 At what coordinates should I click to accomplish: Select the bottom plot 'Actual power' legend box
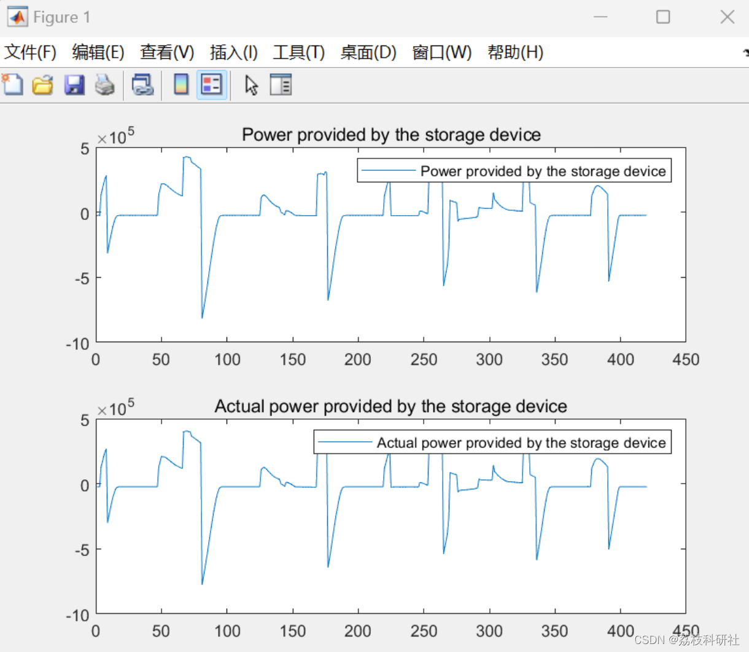coord(492,442)
